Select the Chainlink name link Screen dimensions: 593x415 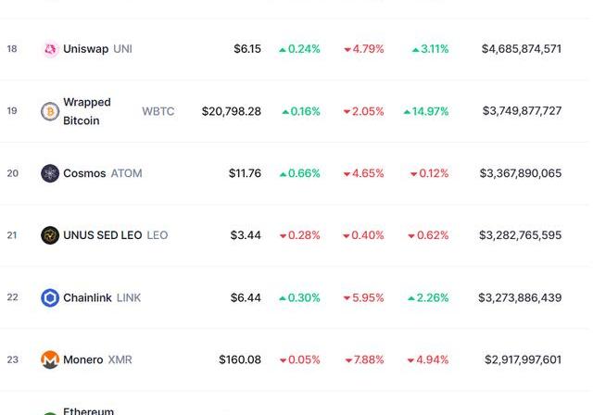(87, 297)
